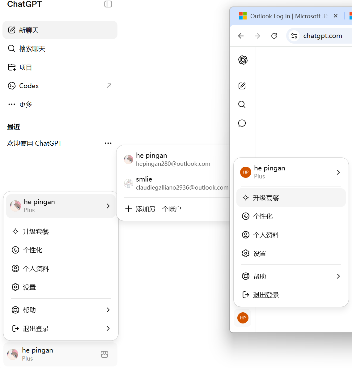Start a new chat via 新聊天

(60, 30)
